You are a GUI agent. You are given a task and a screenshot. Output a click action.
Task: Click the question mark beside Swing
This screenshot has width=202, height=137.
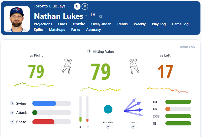[12, 103]
